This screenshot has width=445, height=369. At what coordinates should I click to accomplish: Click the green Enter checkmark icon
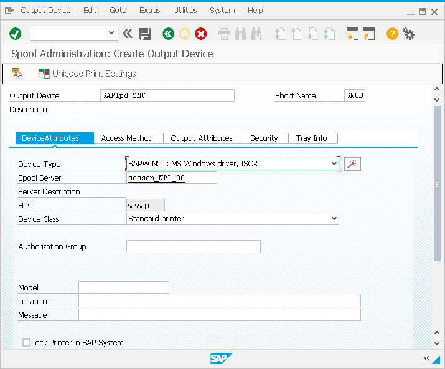(x=16, y=34)
